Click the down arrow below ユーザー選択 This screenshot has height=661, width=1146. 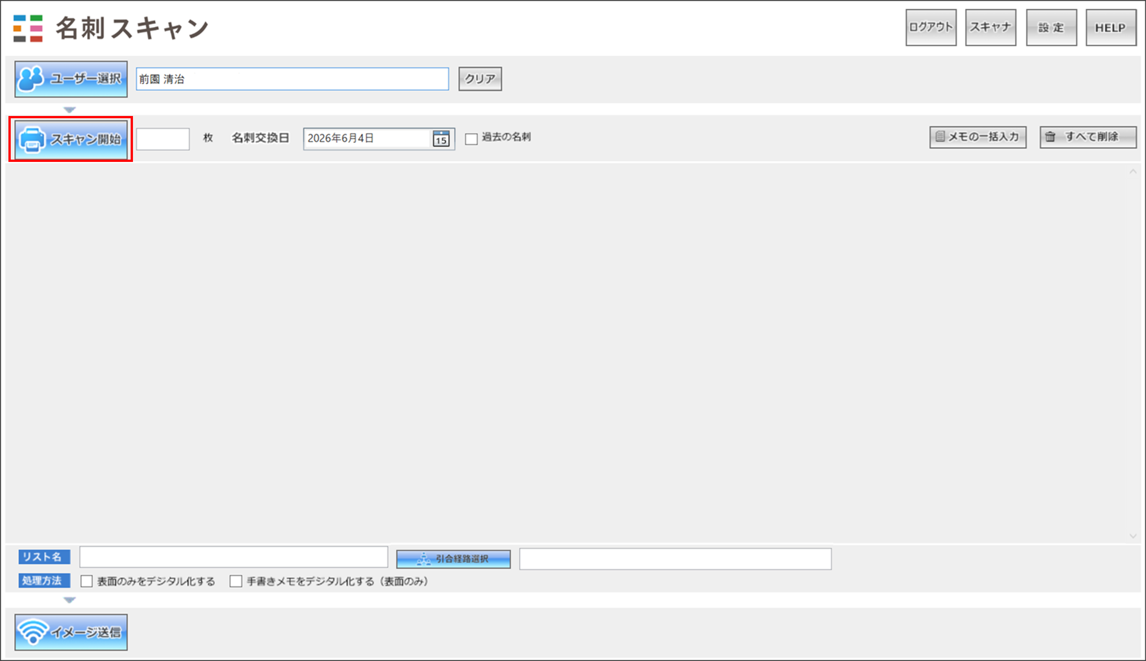[x=69, y=110]
